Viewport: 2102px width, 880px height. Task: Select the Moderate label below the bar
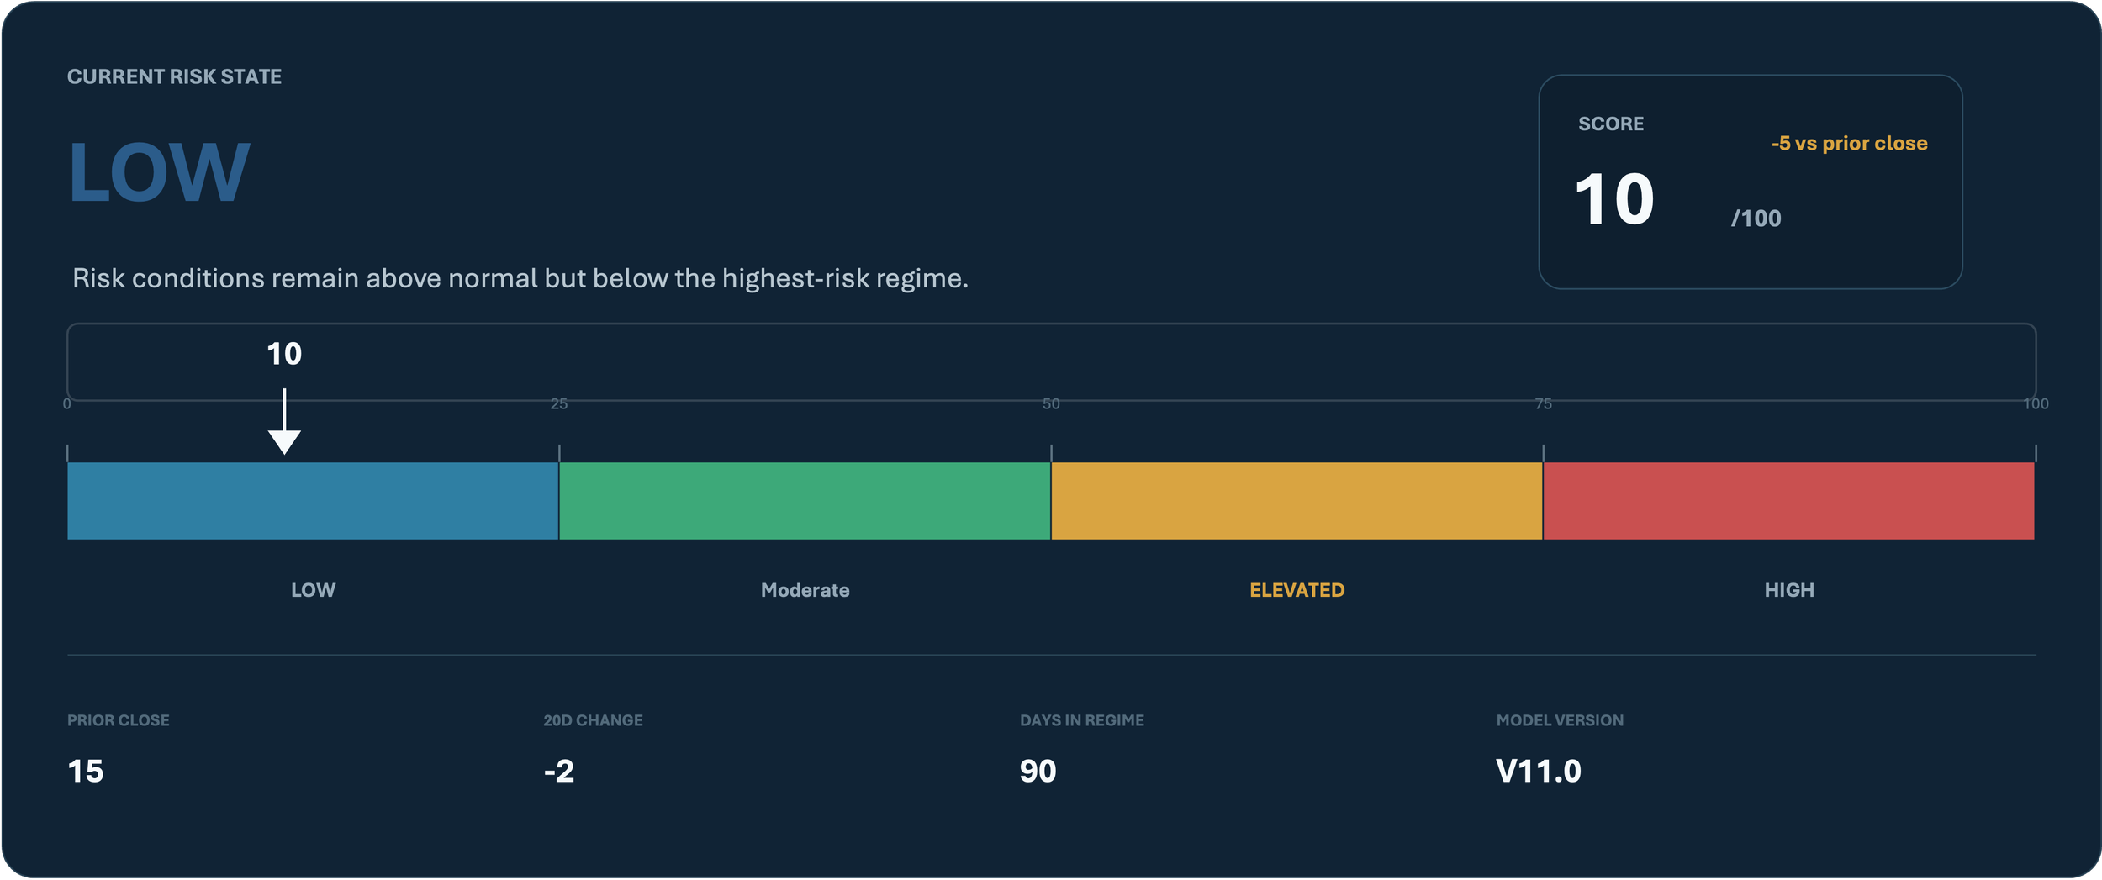click(x=805, y=590)
